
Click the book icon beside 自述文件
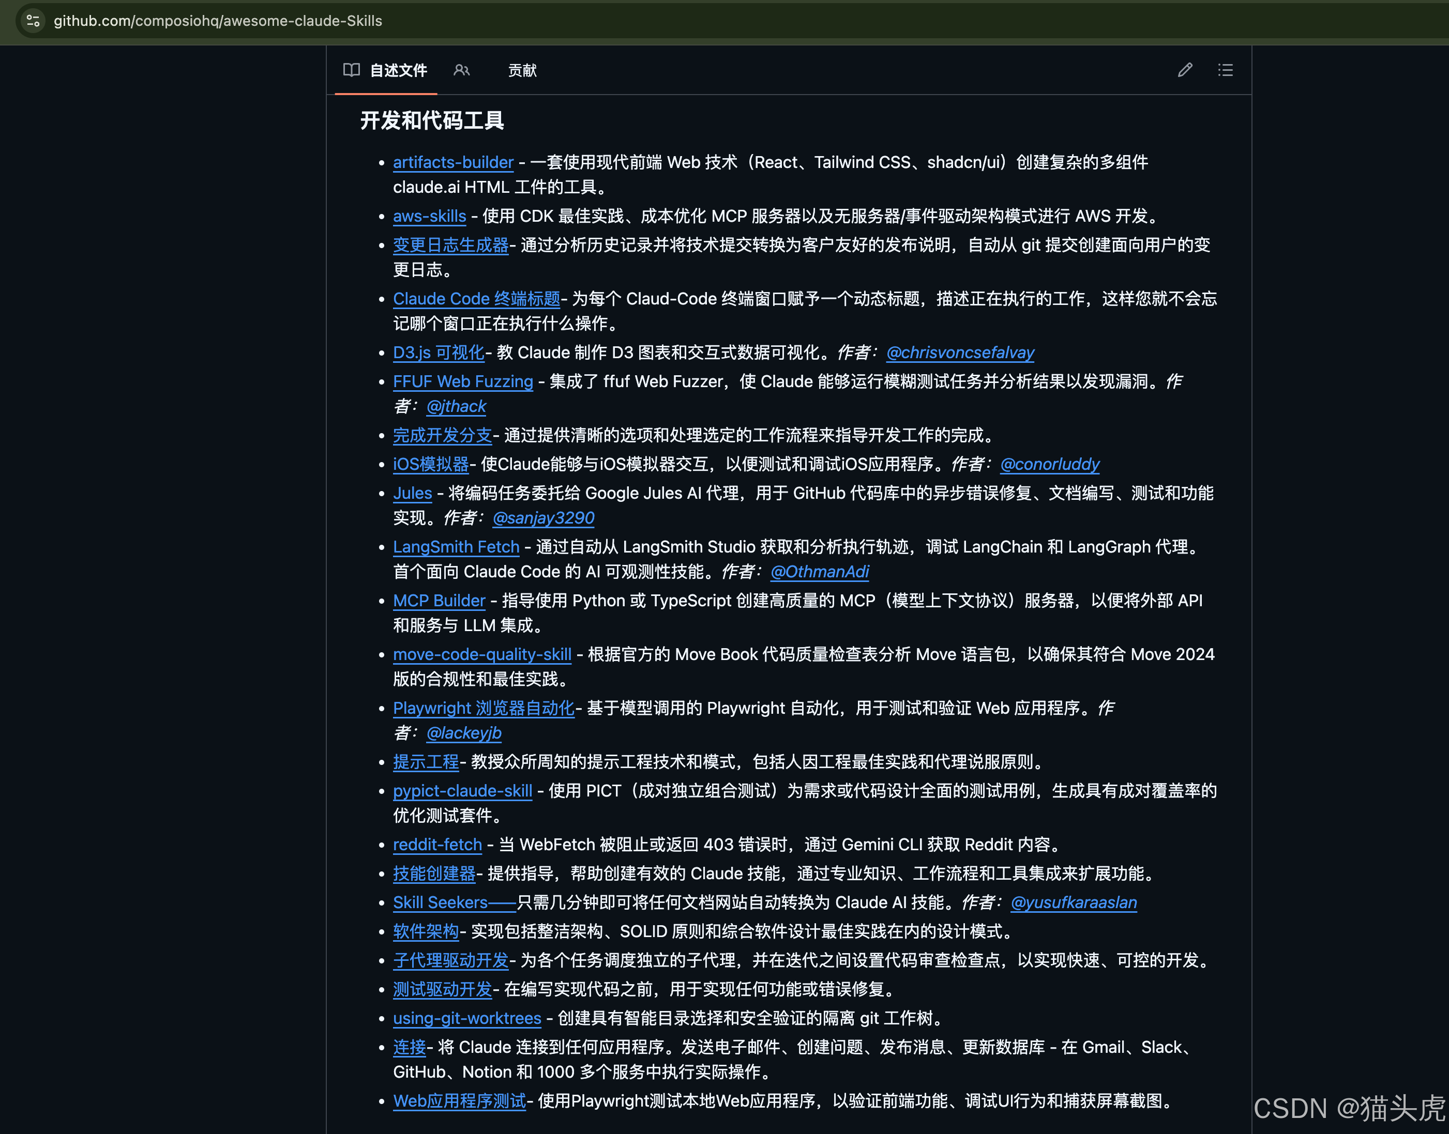pos(351,70)
